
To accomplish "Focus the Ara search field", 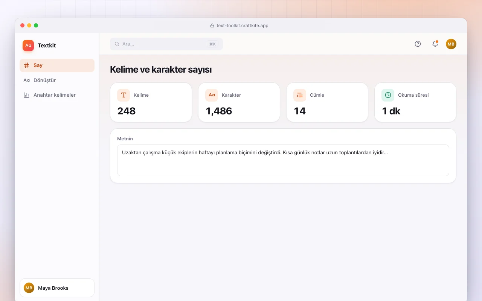I will point(166,44).
